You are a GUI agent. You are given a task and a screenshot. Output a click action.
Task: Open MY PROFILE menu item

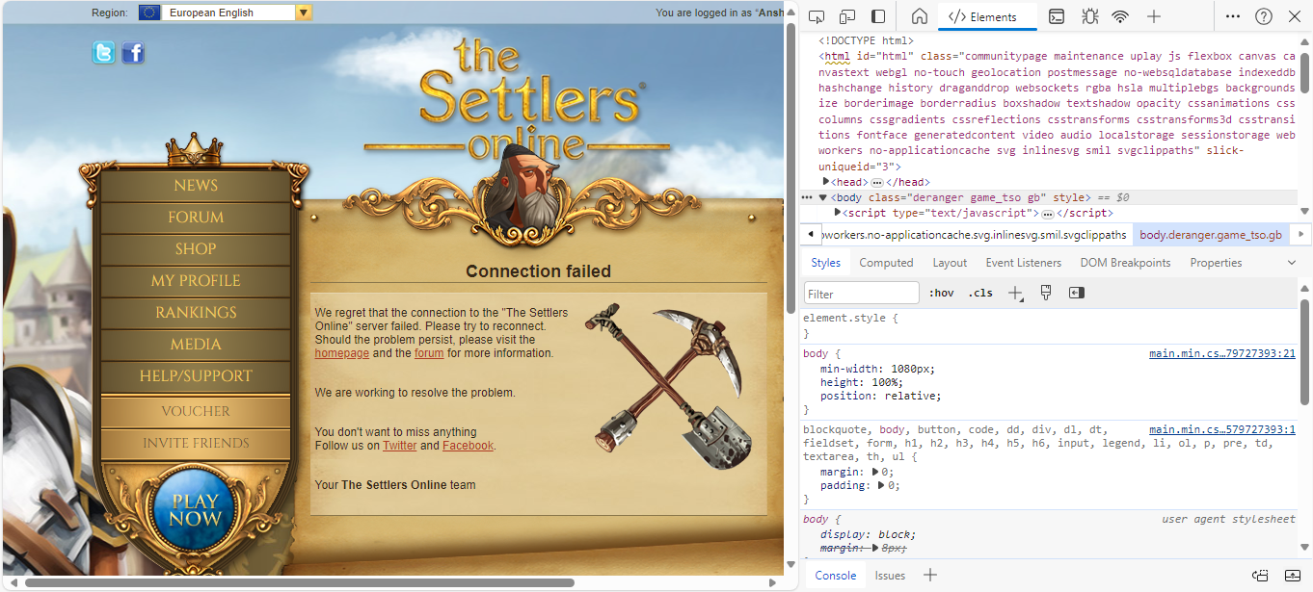(196, 281)
